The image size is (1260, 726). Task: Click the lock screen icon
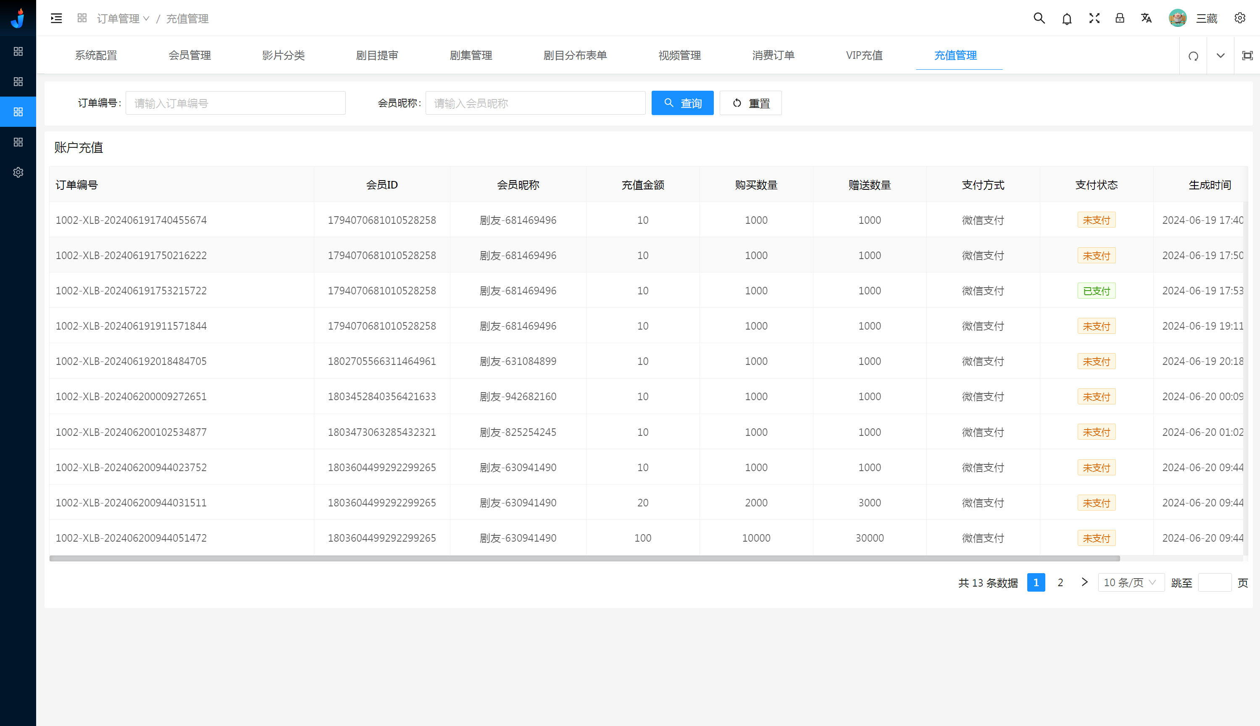point(1120,18)
